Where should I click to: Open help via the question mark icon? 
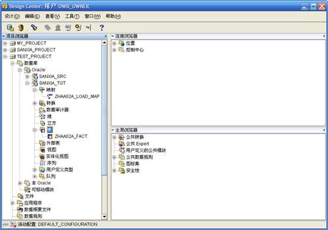coord(102,28)
